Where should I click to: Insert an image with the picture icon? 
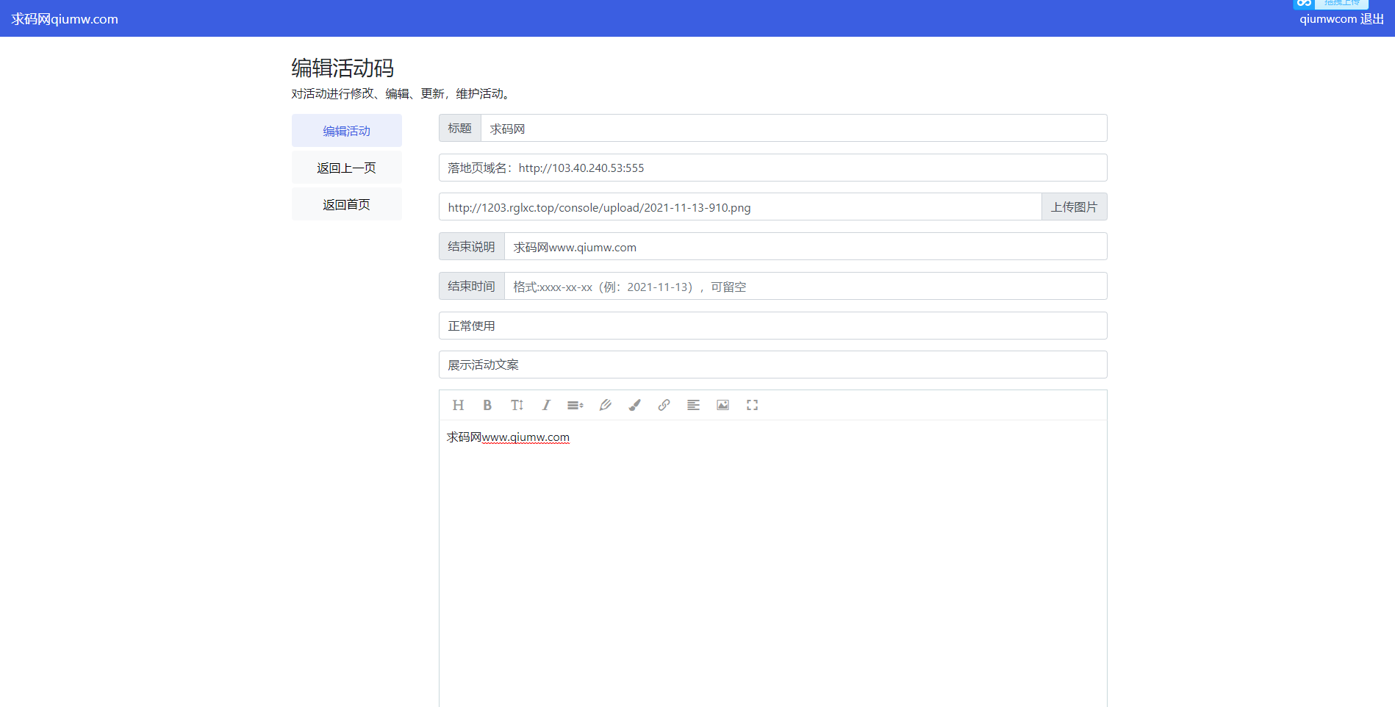coord(722,405)
